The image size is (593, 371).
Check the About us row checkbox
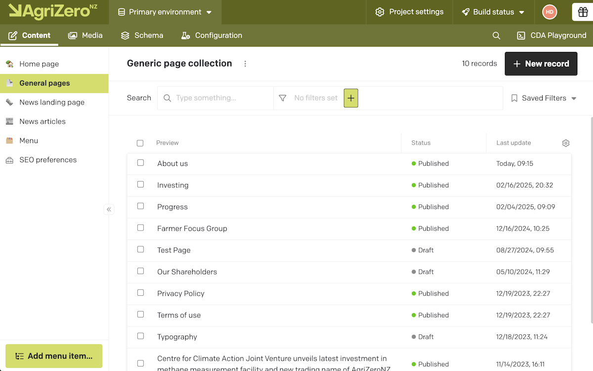[140, 163]
